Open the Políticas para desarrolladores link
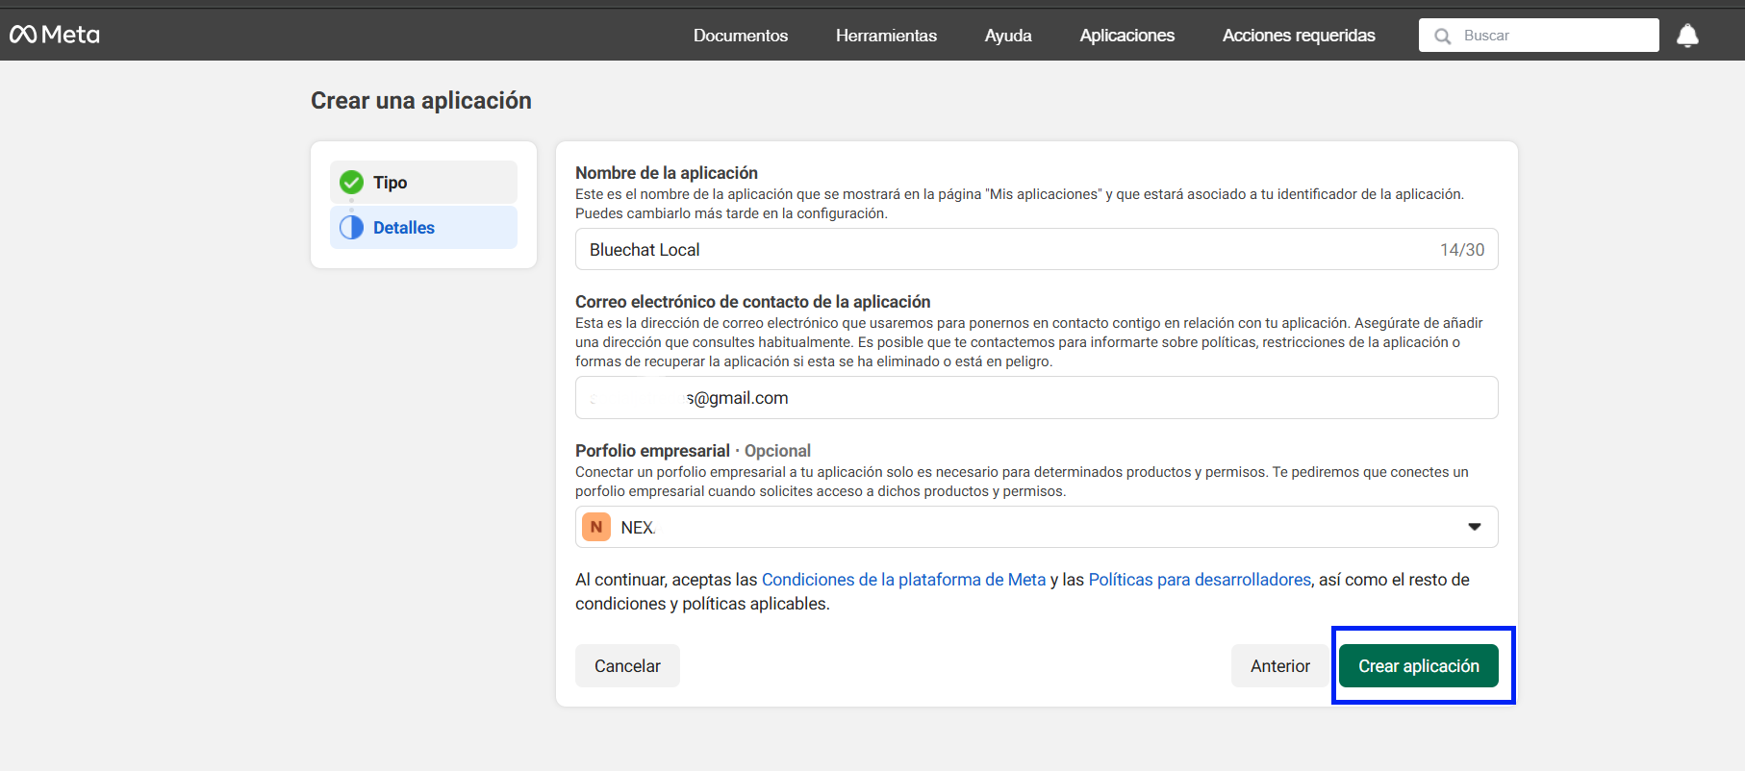The height and width of the screenshot is (771, 1745). pos(1199,580)
